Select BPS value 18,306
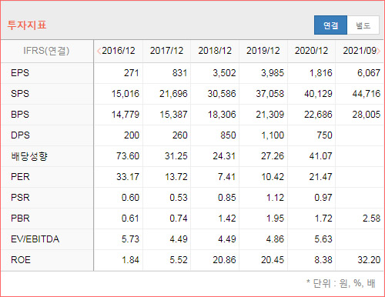This screenshot has height=297, width=385. 222,115
